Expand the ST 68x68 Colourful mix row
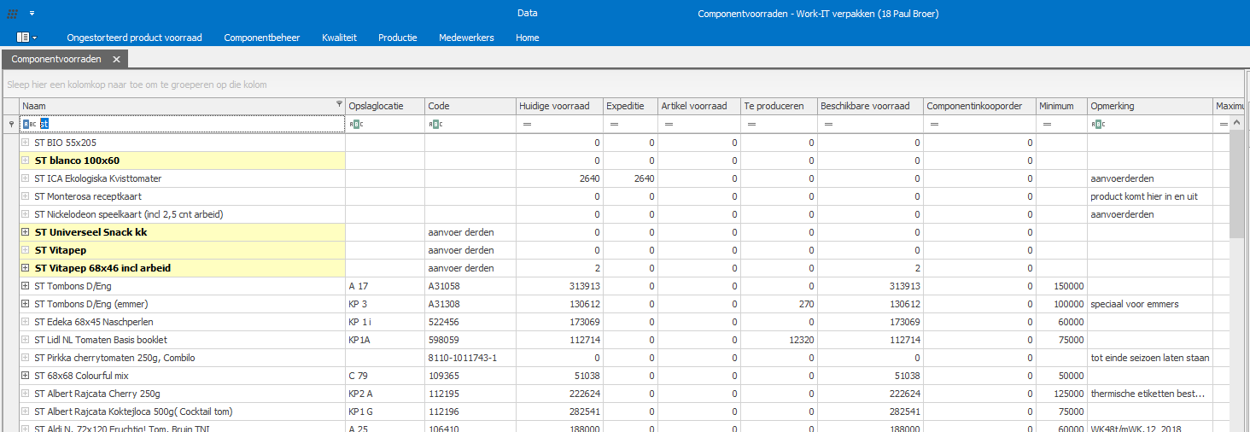 26,376
